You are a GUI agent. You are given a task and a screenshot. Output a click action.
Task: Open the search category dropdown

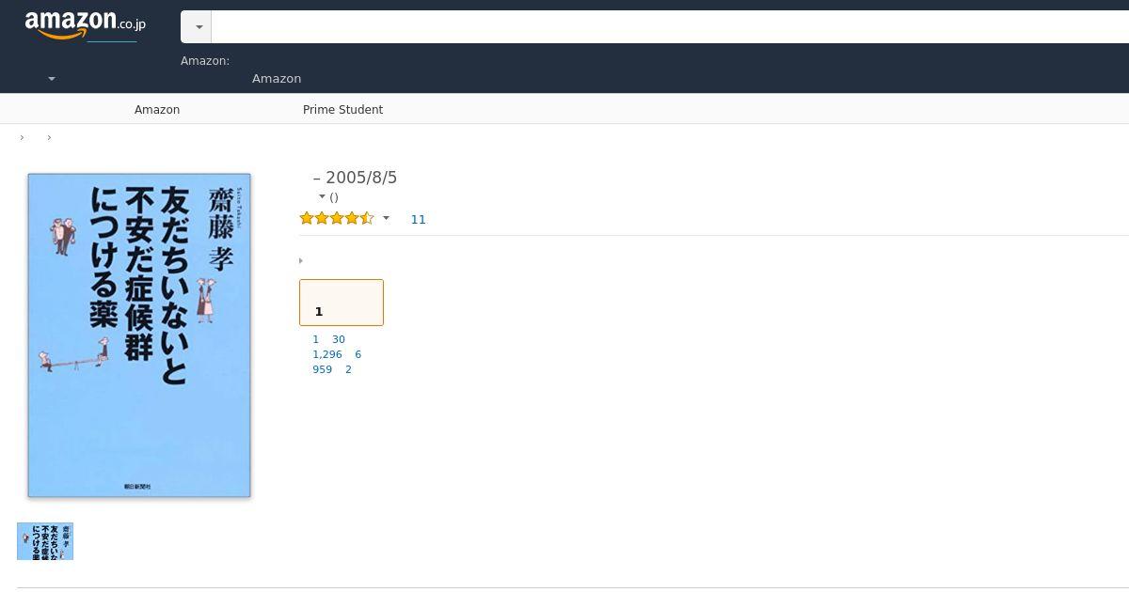(197, 27)
